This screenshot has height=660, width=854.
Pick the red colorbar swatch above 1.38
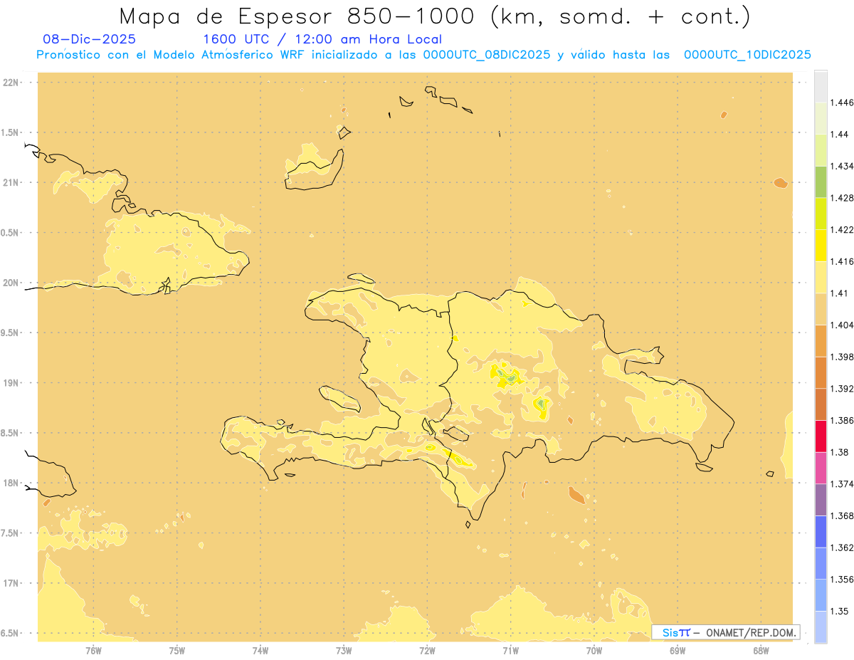(821, 436)
